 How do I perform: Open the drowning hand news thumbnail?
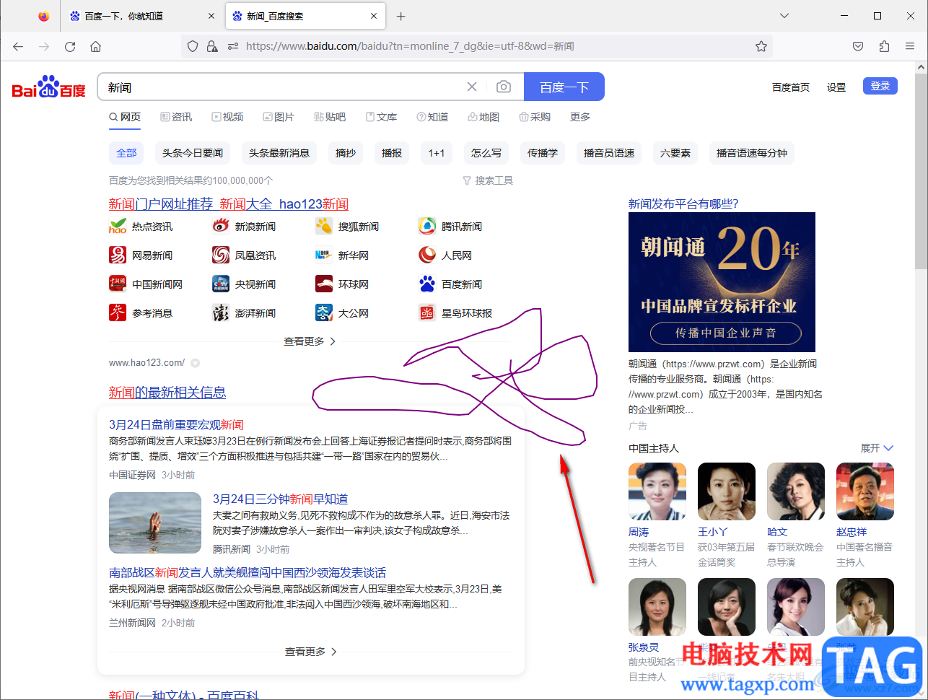click(x=155, y=523)
